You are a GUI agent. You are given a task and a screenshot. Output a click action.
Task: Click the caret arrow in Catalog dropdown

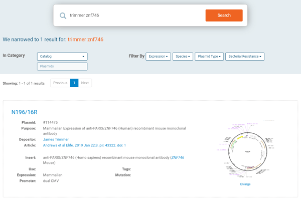(83, 57)
